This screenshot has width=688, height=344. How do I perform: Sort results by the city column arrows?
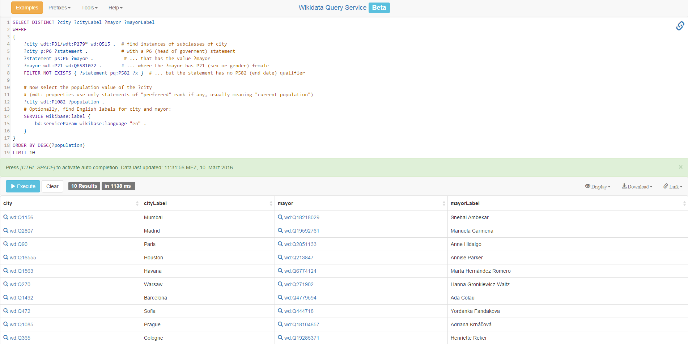click(x=137, y=203)
